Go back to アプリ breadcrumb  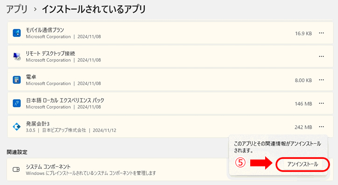point(17,9)
